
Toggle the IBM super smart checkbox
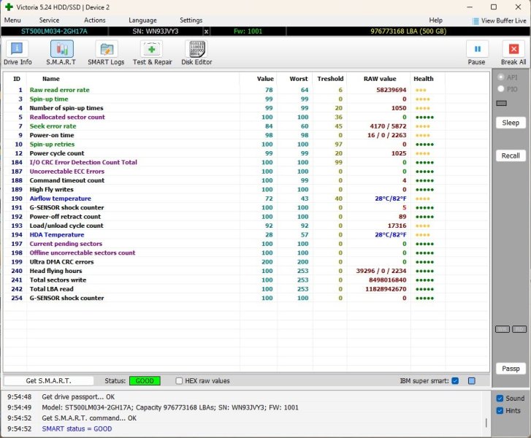tap(455, 381)
